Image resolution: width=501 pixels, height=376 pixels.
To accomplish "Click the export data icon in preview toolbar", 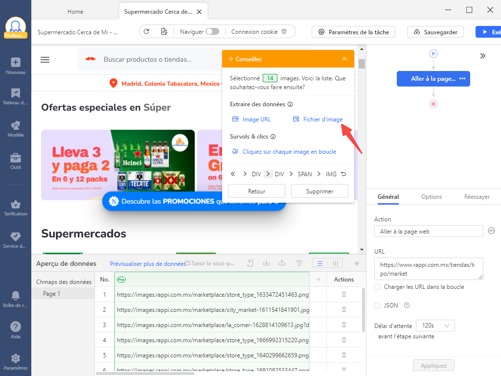I will click(282, 263).
